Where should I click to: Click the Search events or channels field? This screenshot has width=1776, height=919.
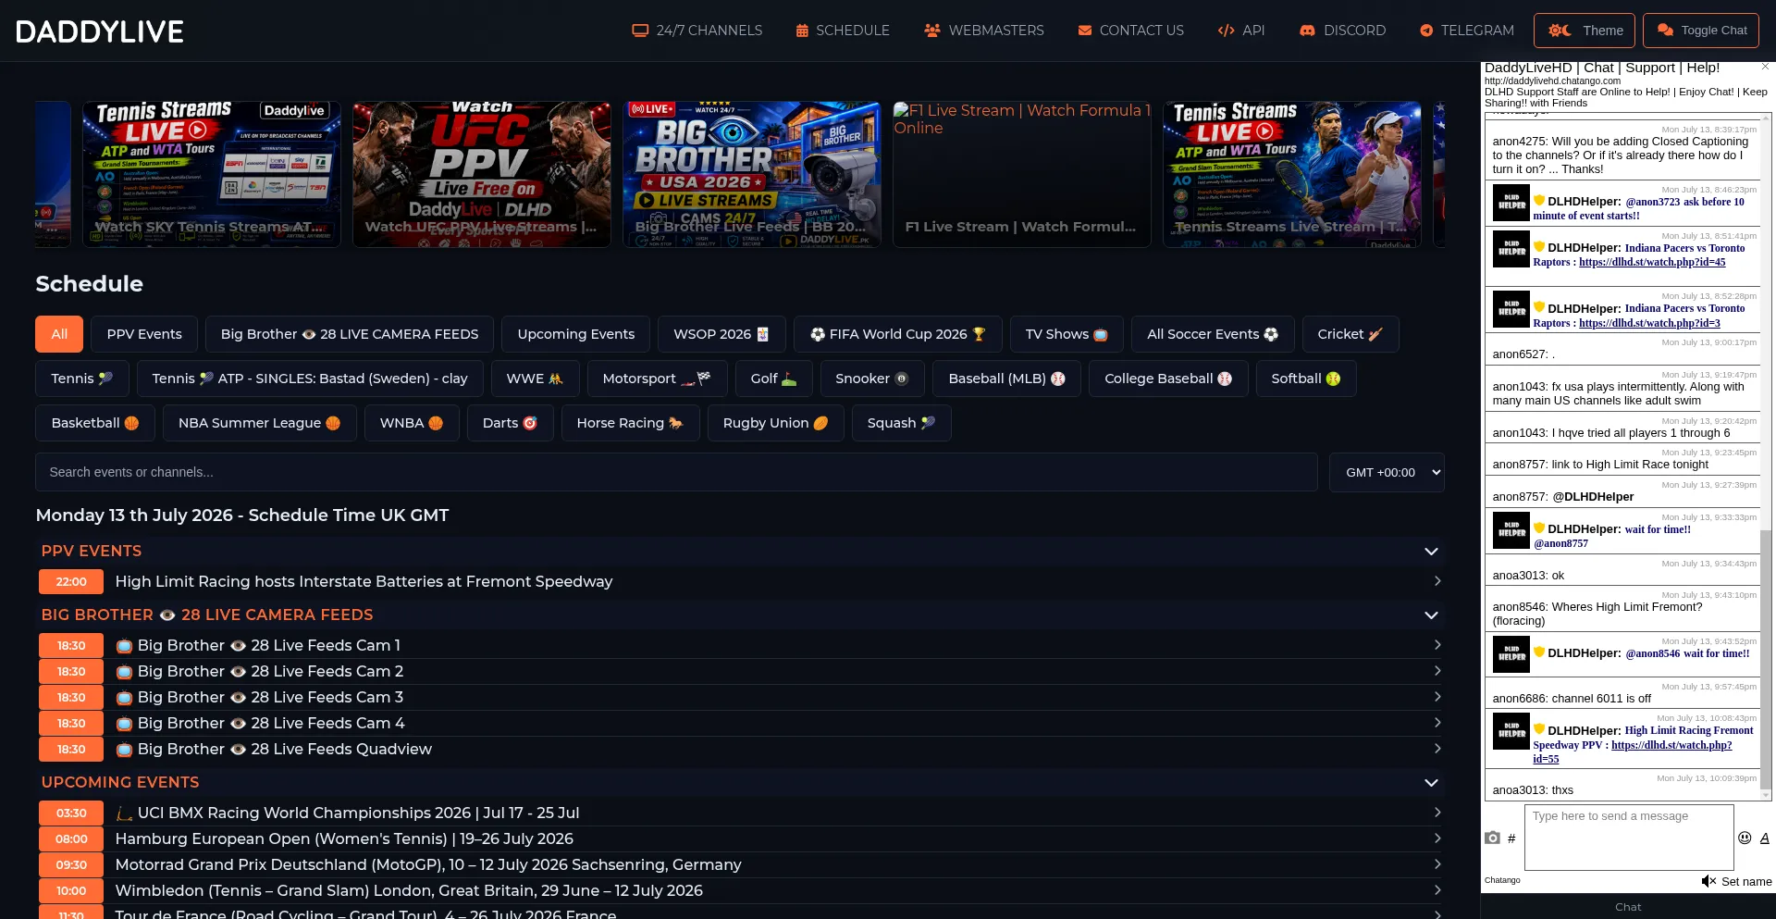tap(676, 472)
